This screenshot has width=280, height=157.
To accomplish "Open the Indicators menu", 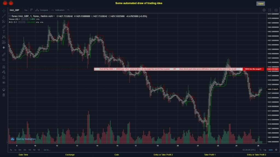I will 58,10.
